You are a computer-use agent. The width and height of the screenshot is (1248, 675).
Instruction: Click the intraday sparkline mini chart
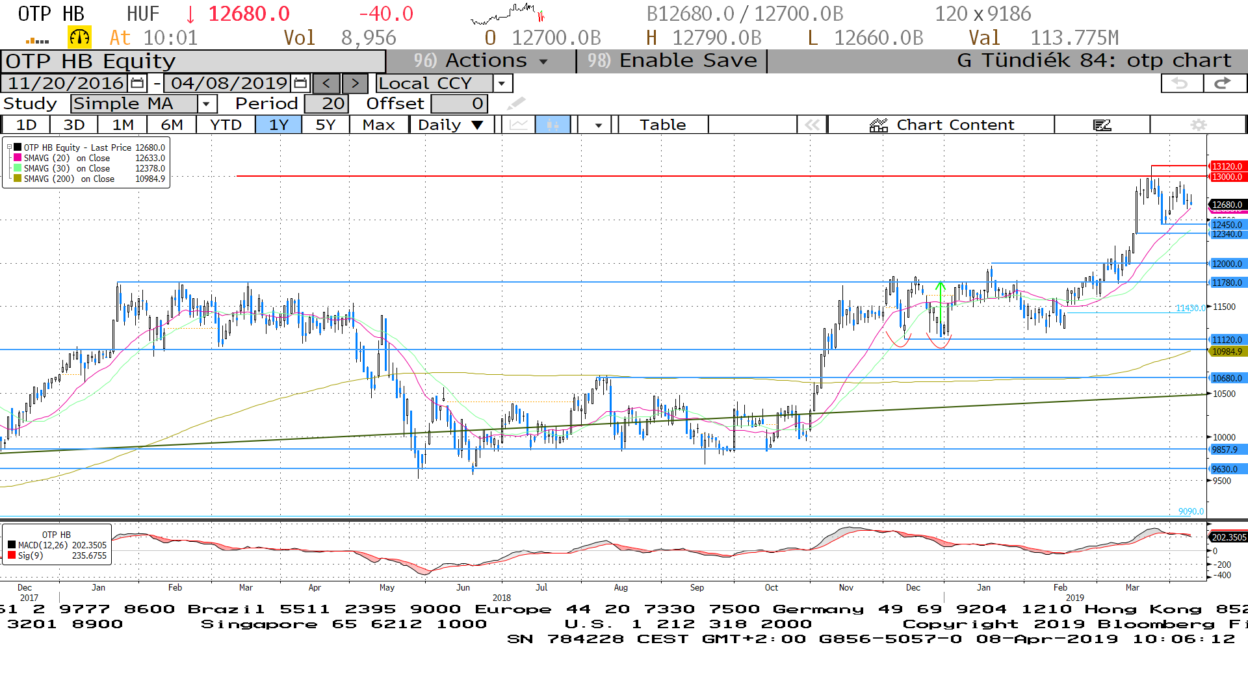click(508, 14)
